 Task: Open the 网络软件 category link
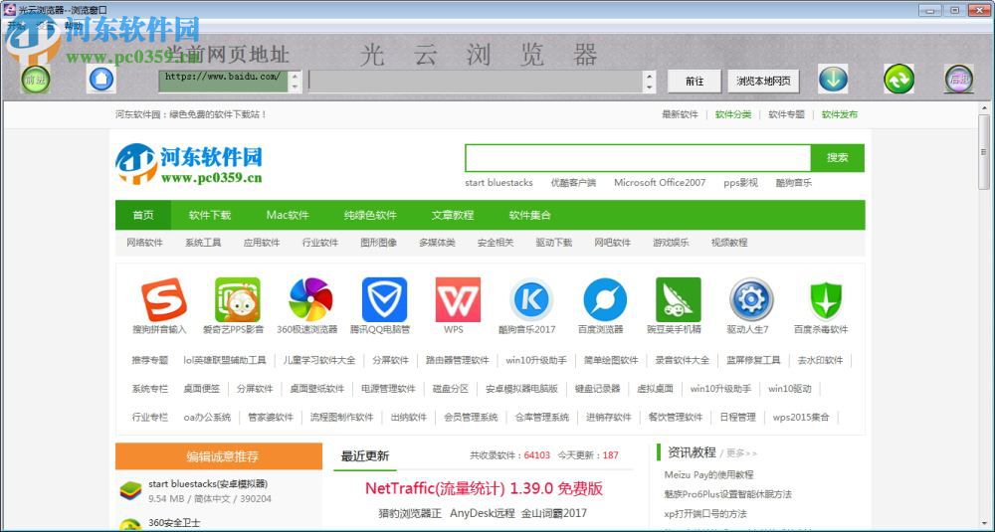(x=144, y=243)
